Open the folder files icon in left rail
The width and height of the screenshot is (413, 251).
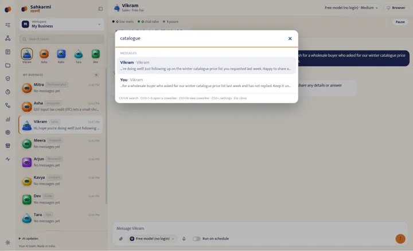coord(8,65)
